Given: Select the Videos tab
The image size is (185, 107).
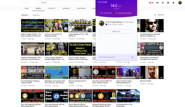Looking at the screenshot, I should tap(38, 8).
